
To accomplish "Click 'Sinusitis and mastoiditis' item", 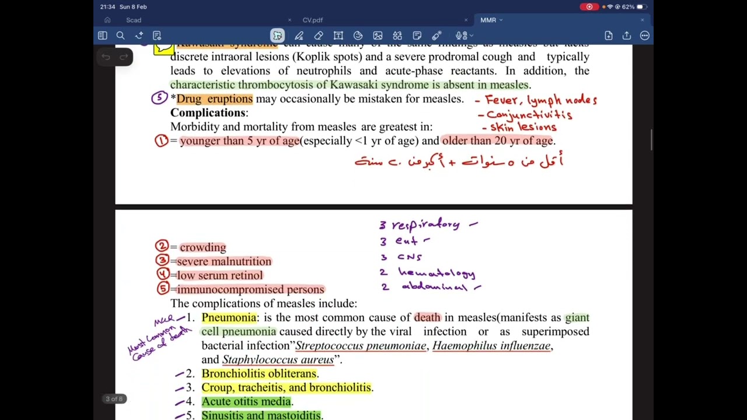I will (x=261, y=415).
